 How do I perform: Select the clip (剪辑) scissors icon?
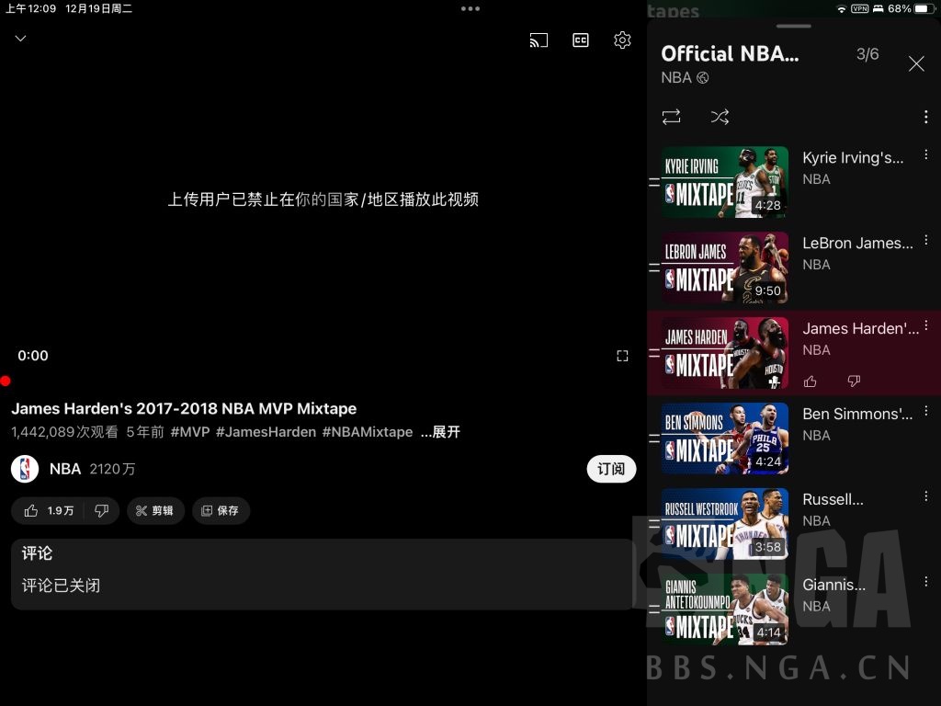[x=155, y=510]
